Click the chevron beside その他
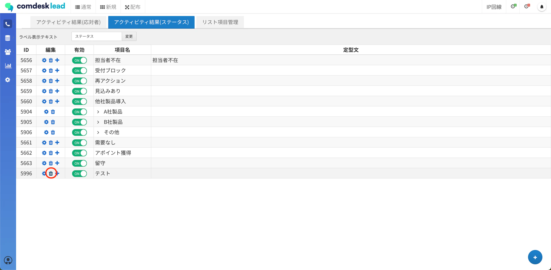The height and width of the screenshot is (270, 551). [98, 132]
